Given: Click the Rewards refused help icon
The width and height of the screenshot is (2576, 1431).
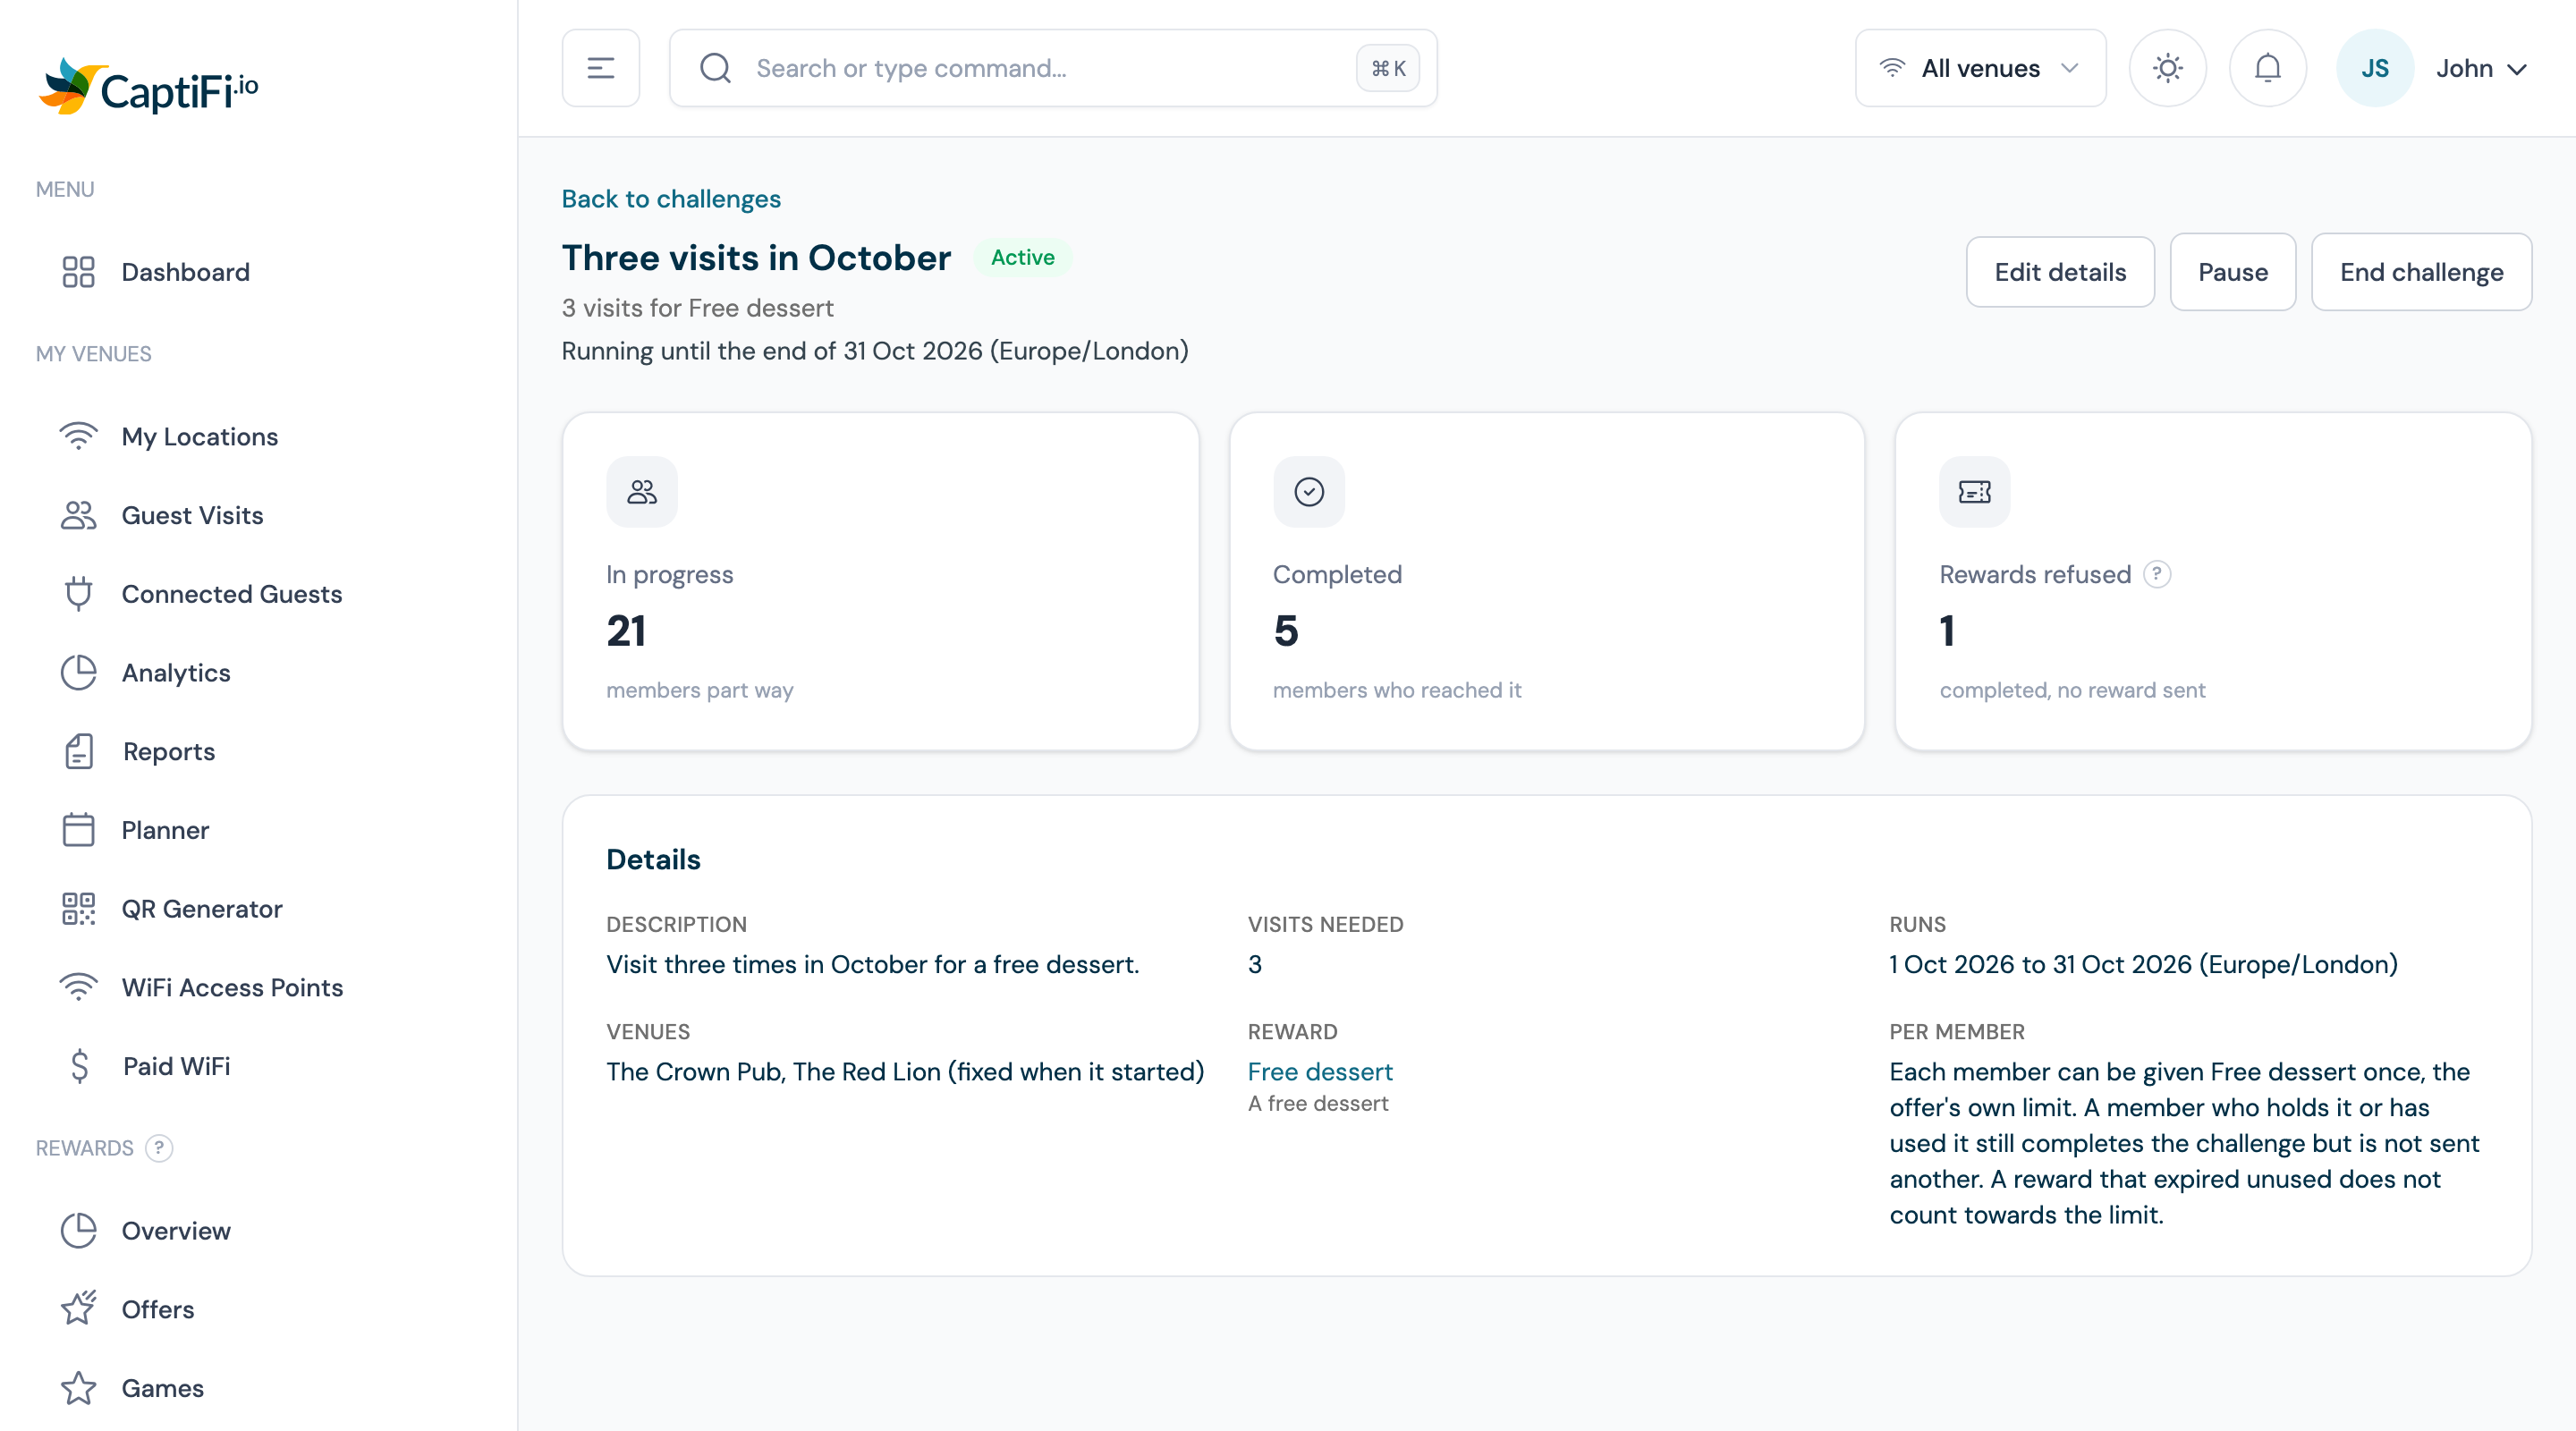Looking at the screenshot, I should [2156, 574].
